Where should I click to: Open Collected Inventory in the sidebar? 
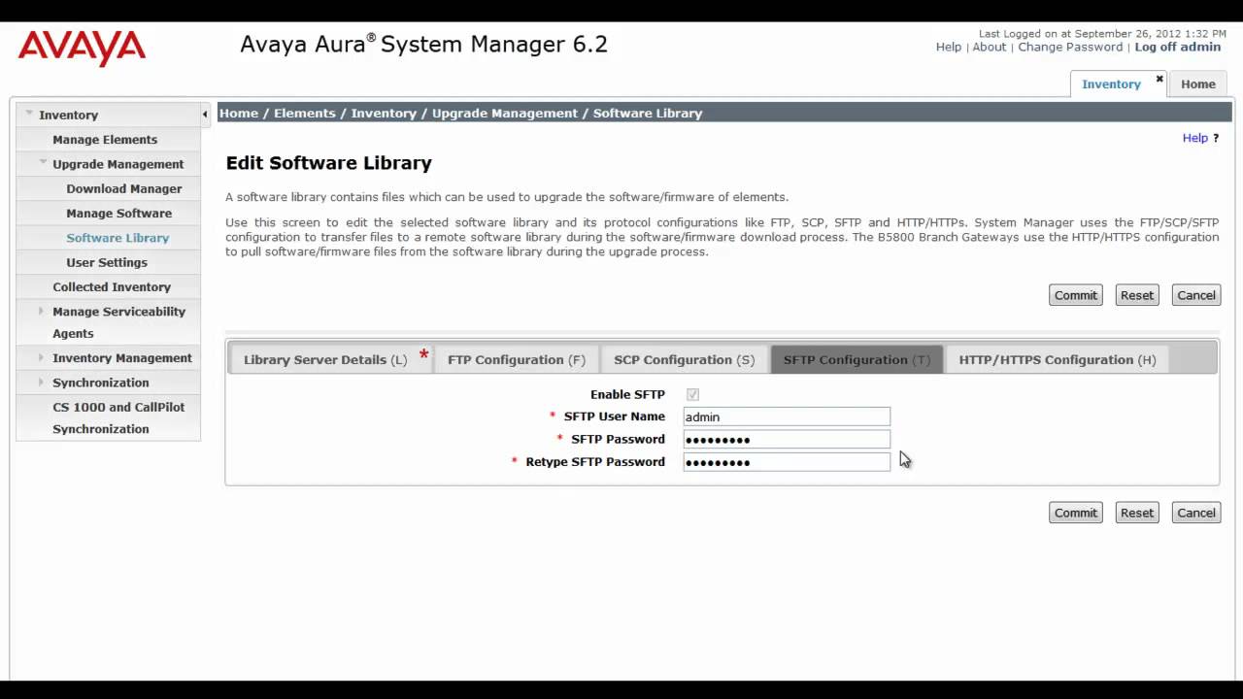pyautogui.click(x=112, y=286)
